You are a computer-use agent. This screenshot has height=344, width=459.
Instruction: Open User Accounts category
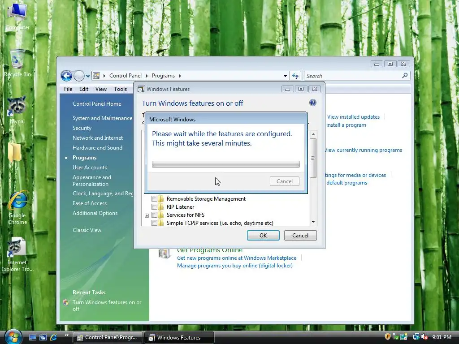tap(90, 168)
